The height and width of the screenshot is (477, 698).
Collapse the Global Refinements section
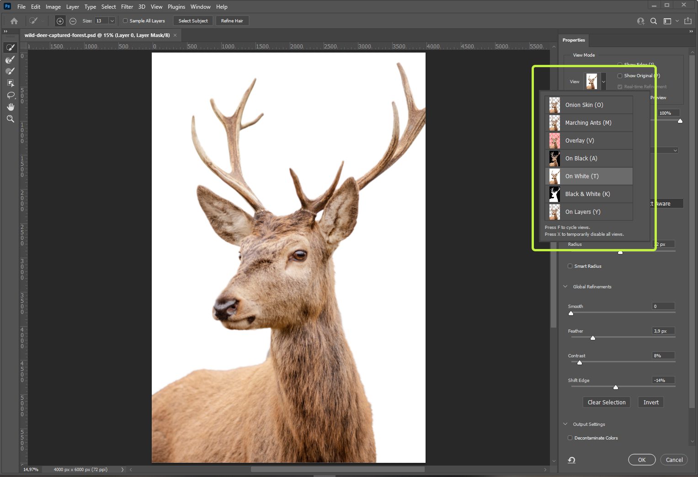click(x=565, y=286)
